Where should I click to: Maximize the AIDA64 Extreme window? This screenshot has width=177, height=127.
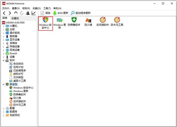coord(163,4)
